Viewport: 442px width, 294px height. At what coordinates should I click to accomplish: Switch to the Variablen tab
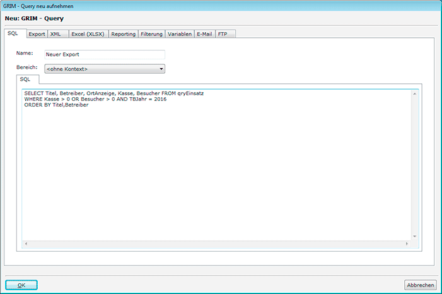pos(180,34)
